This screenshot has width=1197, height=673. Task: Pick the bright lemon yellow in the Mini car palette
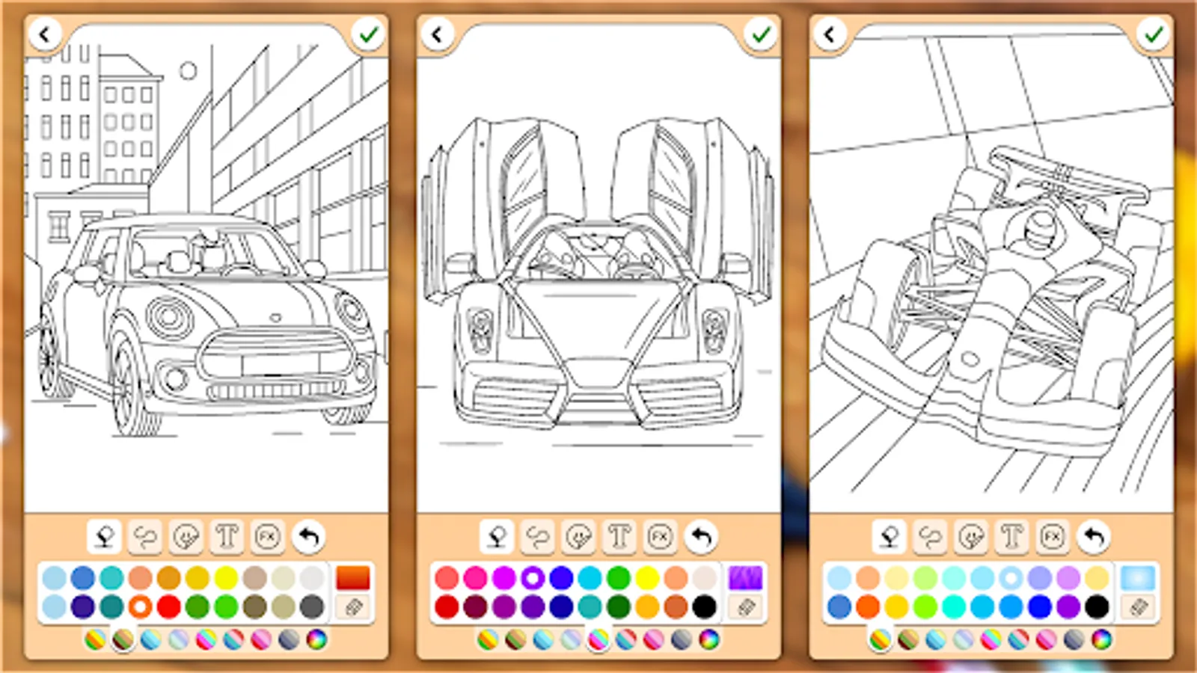click(226, 577)
